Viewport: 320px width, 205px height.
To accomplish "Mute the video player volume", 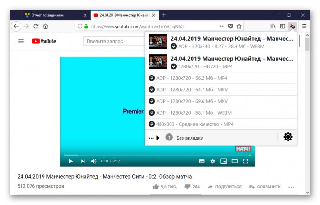I will pos(94,161).
